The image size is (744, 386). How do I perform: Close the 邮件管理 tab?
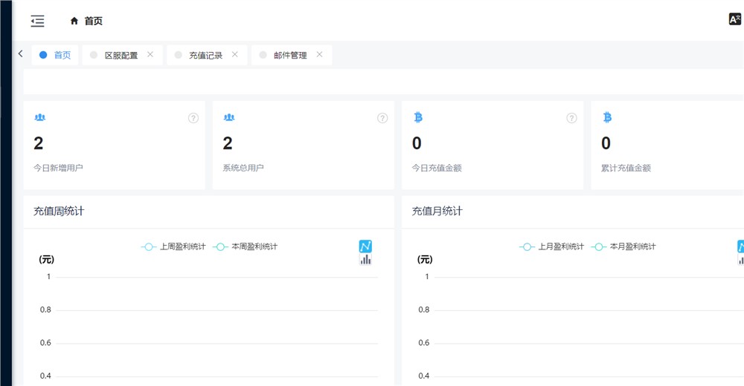[x=320, y=54]
